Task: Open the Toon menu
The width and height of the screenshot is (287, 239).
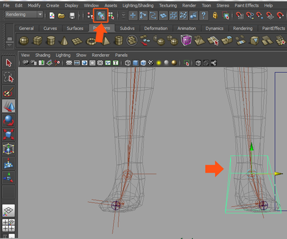Action: (206, 5)
